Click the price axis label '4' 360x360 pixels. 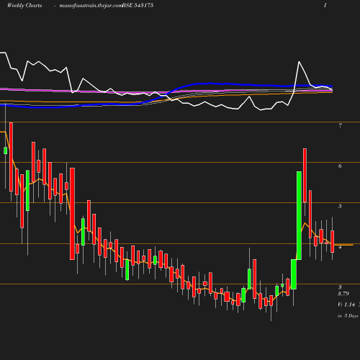coord(340,247)
